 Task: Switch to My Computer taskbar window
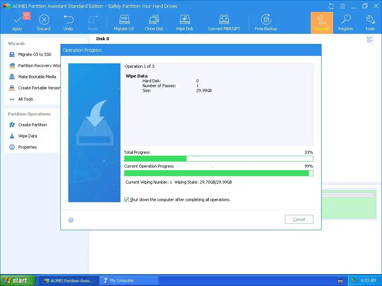coord(129,281)
